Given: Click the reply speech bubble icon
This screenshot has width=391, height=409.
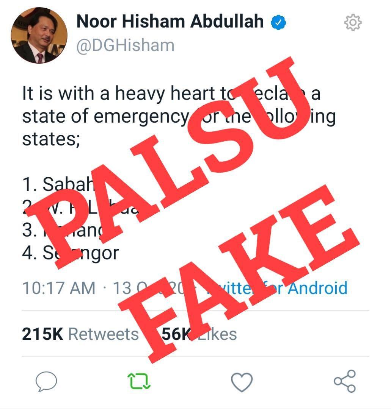Looking at the screenshot, I should tap(46, 381).
